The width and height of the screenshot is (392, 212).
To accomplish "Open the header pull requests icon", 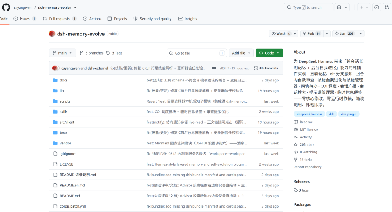I will [387, 7].
